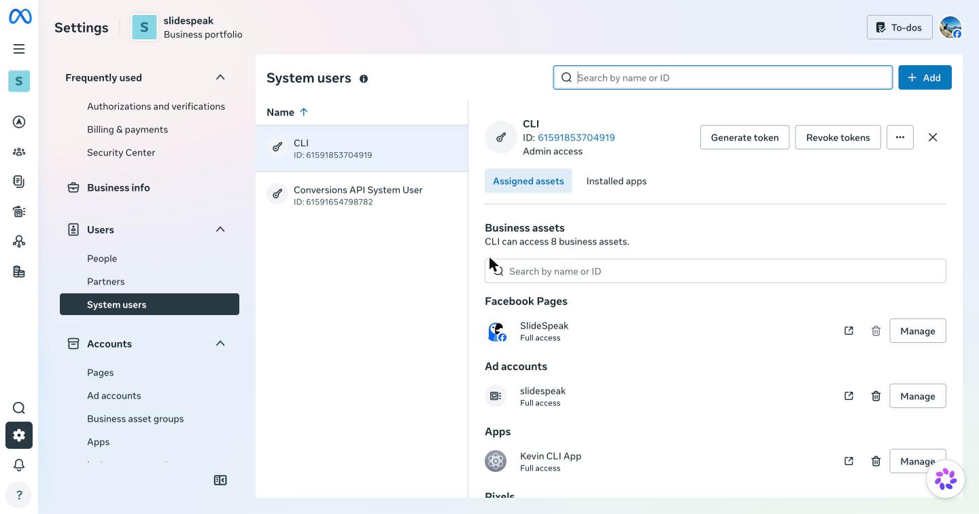Select CLI system user row
This screenshot has width=979, height=514.
coord(362,148)
